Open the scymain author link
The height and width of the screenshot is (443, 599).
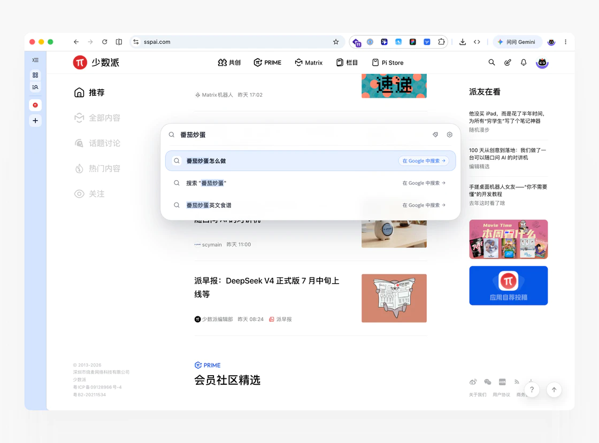point(208,245)
